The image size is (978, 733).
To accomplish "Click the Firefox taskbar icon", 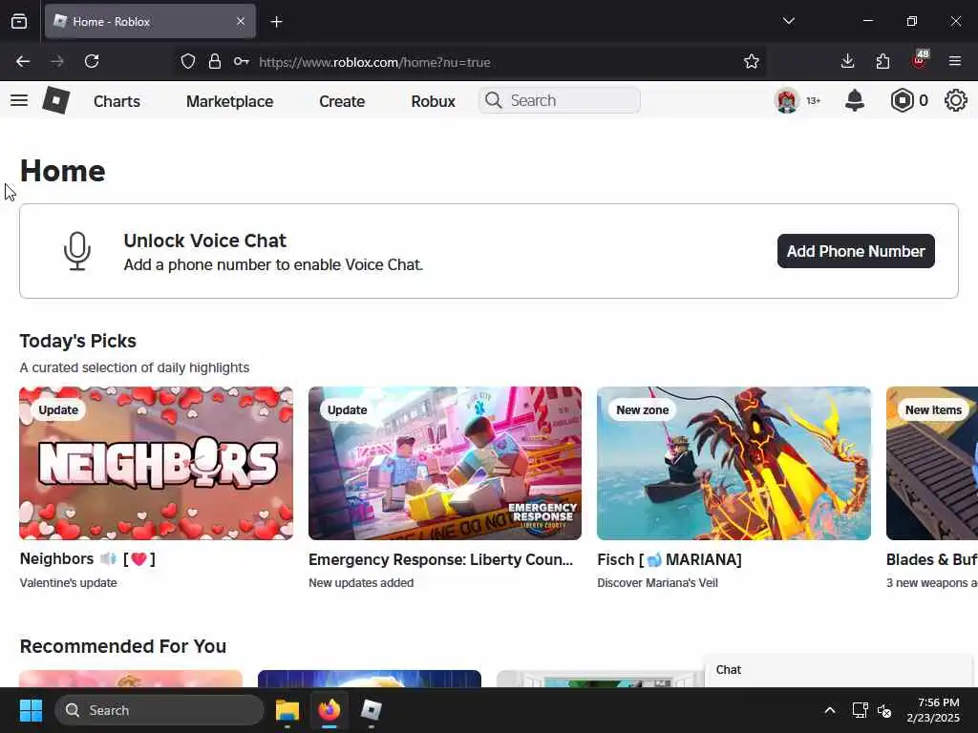I will click(330, 710).
